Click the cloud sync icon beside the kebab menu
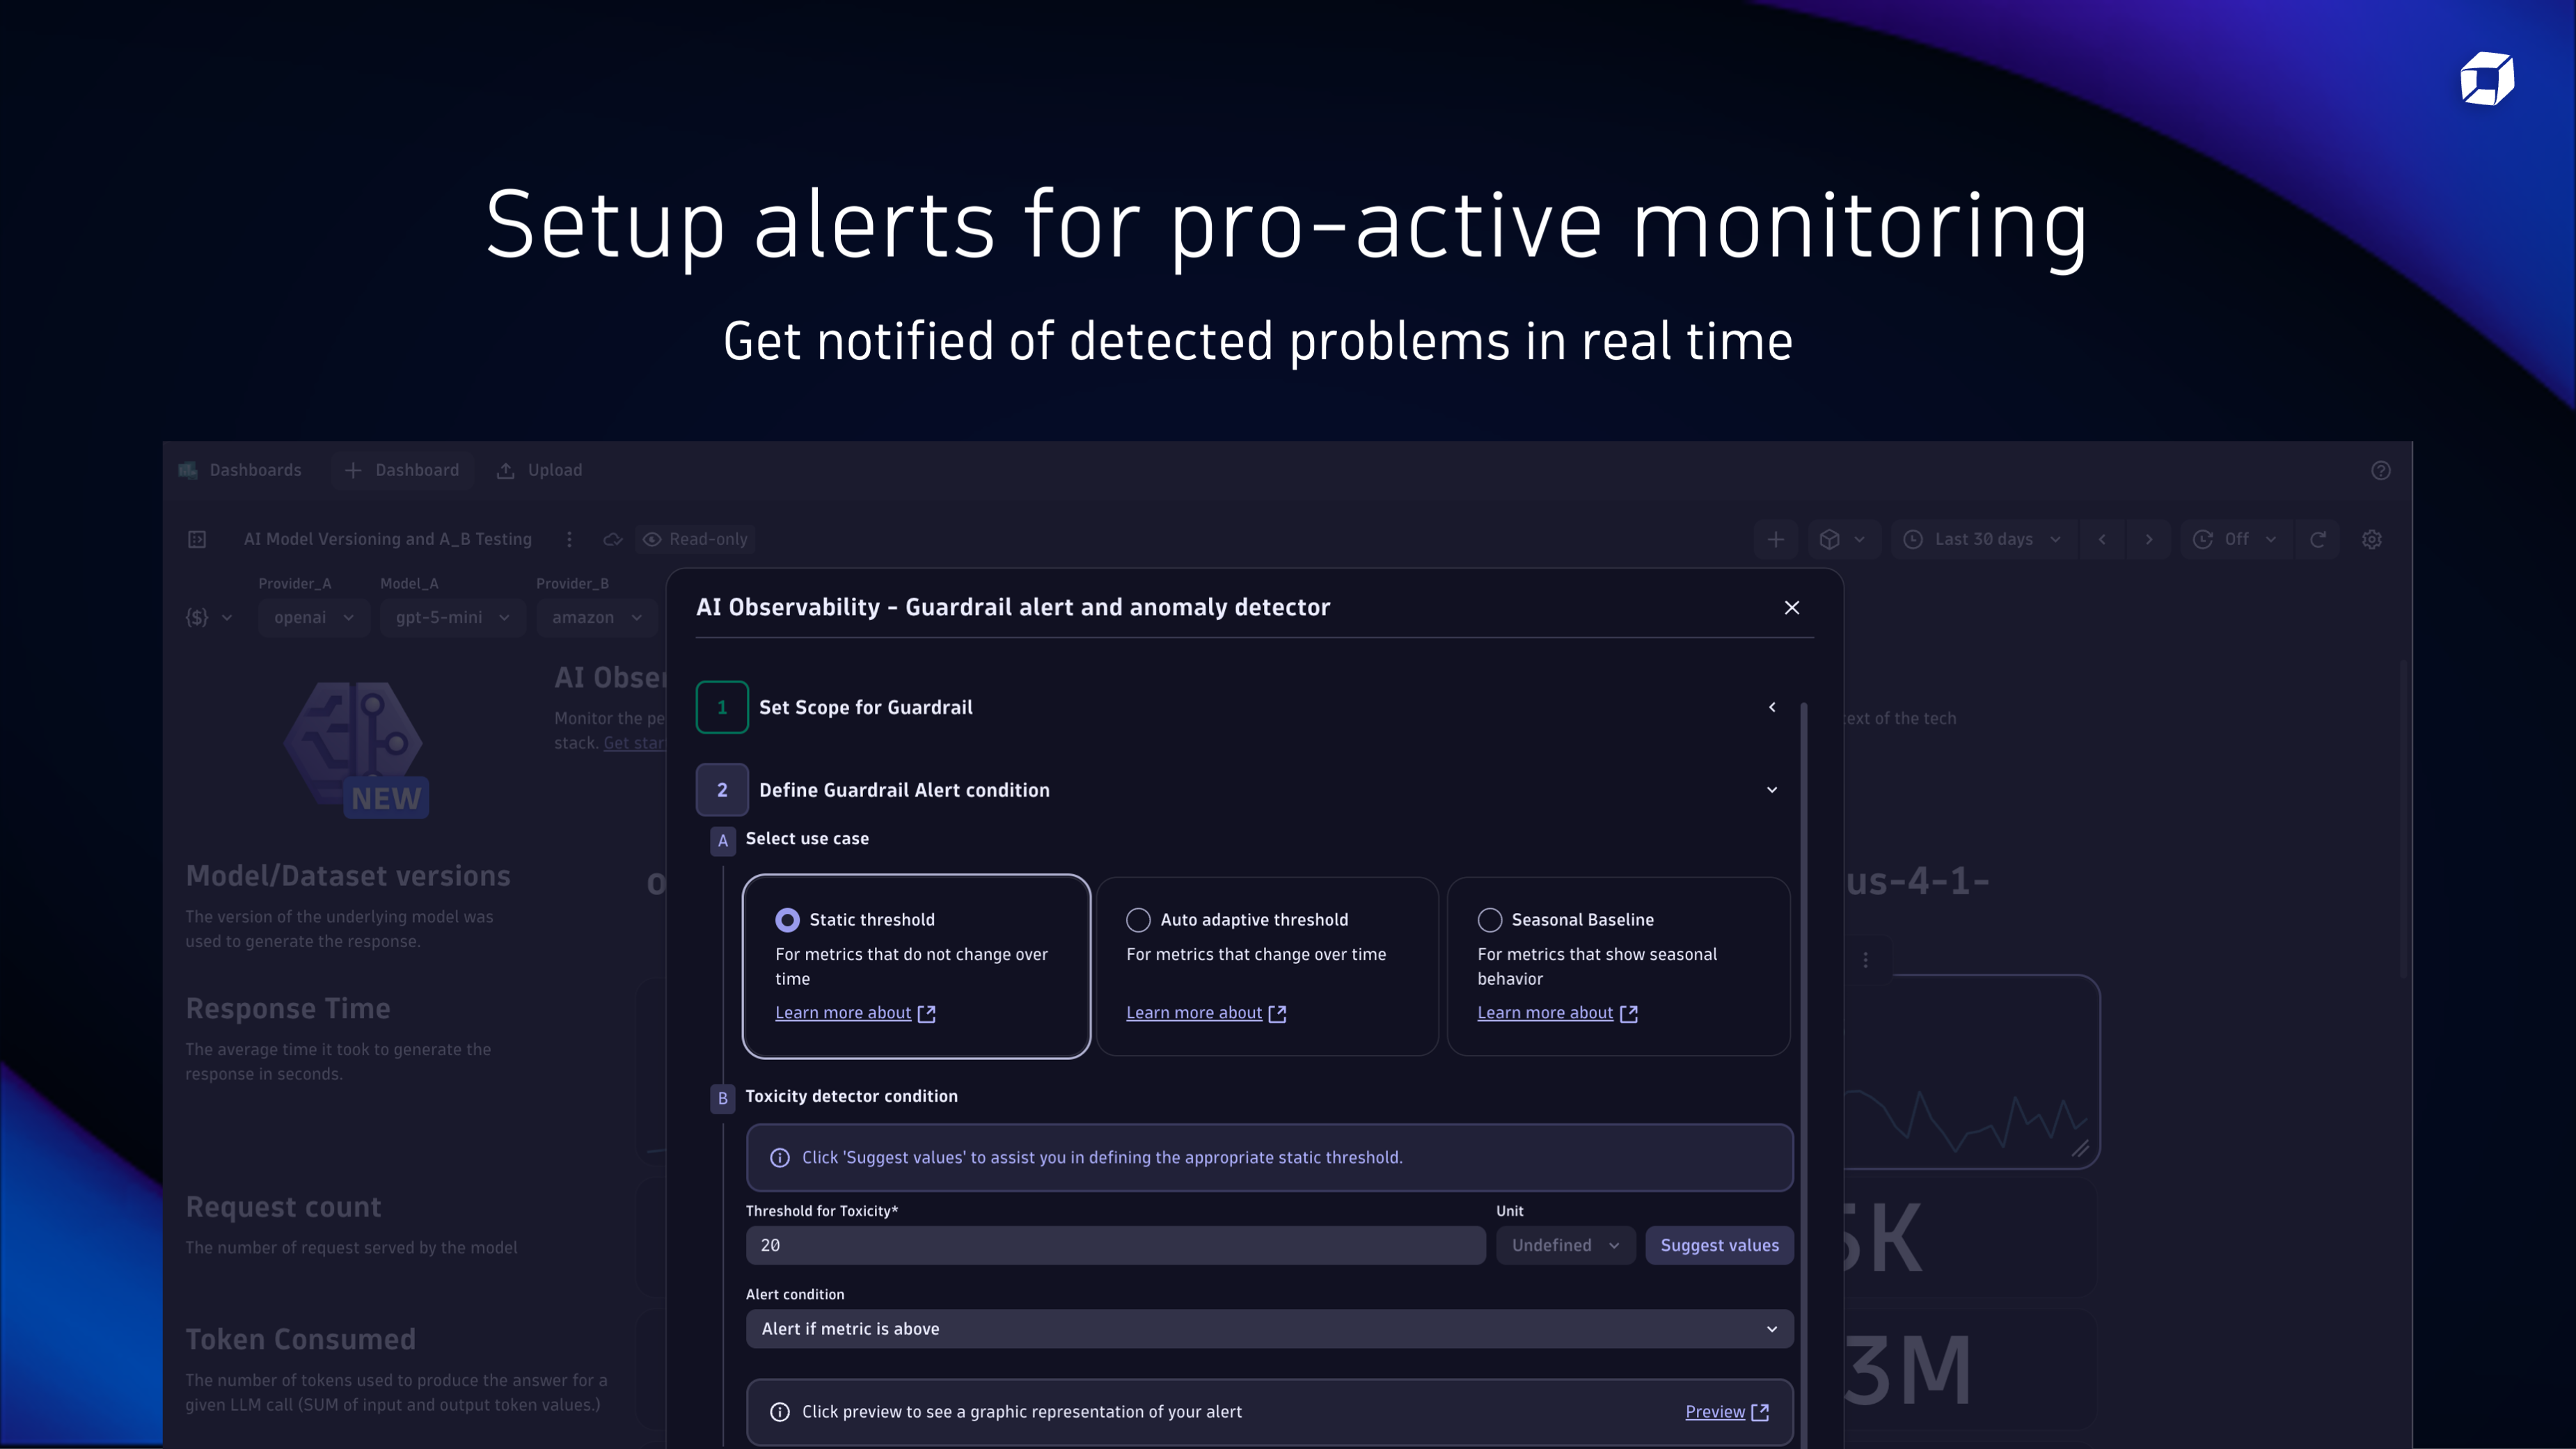 tap(612, 539)
